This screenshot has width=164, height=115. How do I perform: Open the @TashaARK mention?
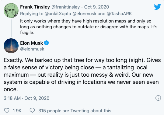click(x=119, y=14)
